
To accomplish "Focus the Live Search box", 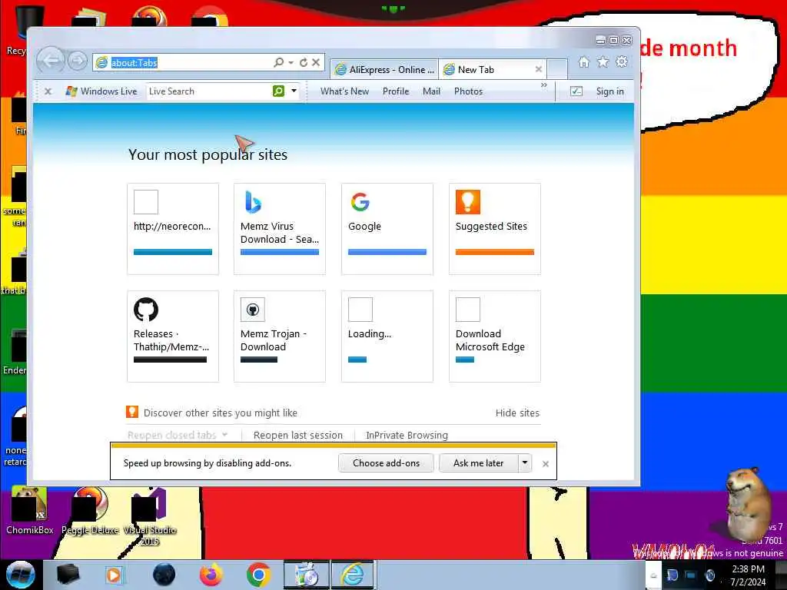I will click(x=209, y=91).
